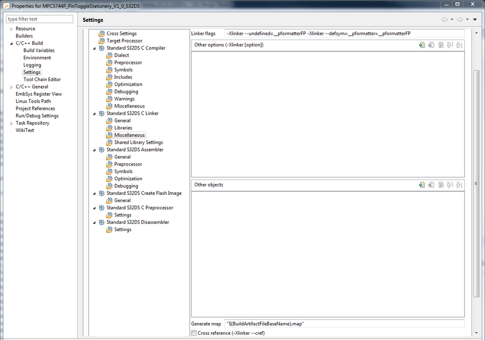
Task: Go forward with the right arrow
Action: (x=460, y=19)
